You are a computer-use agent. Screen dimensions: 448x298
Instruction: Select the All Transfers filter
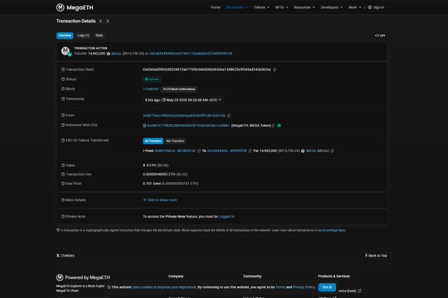(153, 141)
